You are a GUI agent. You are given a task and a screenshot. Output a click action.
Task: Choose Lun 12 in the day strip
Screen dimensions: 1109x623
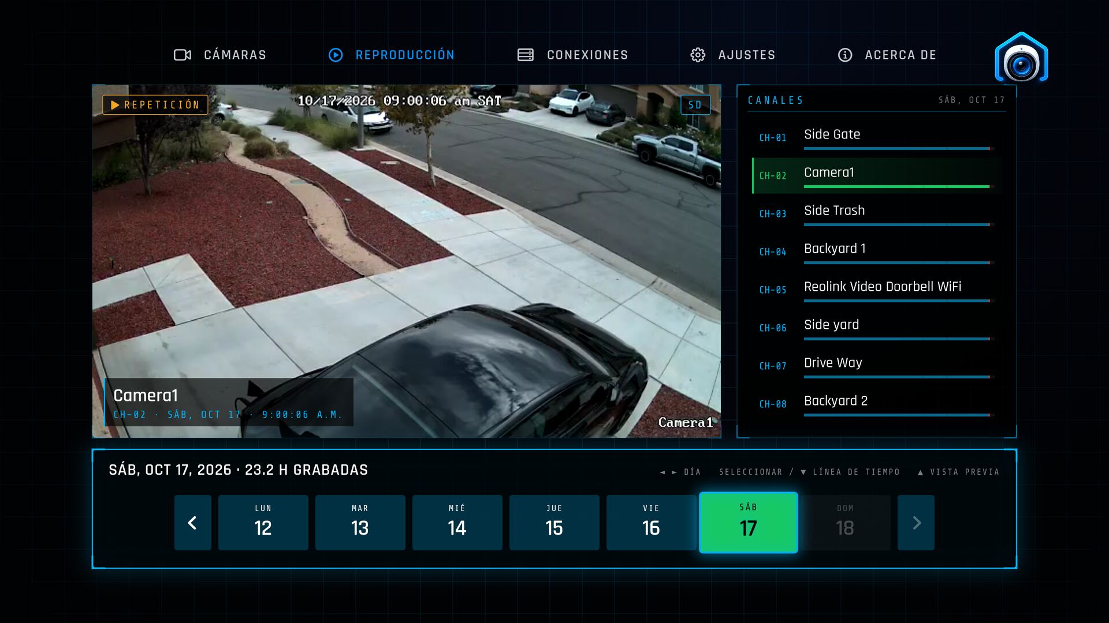[x=263, y=523]
